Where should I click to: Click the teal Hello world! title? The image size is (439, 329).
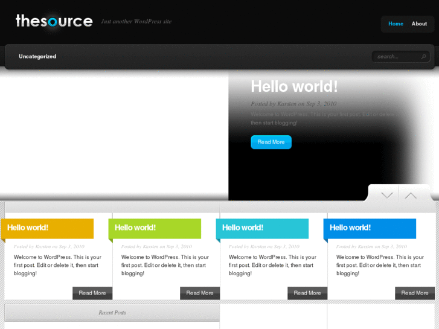pos(243,228)
